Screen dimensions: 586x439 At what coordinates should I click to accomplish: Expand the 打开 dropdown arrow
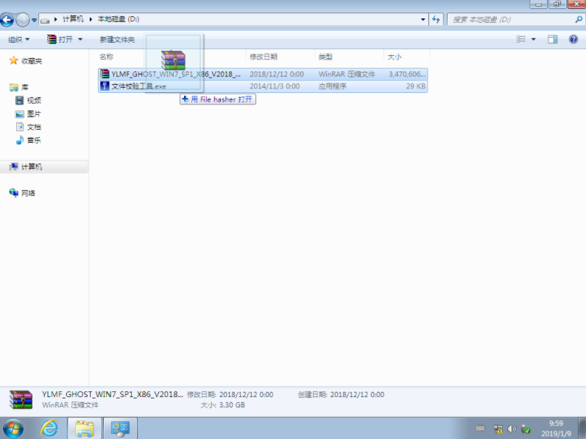point(80,39)
